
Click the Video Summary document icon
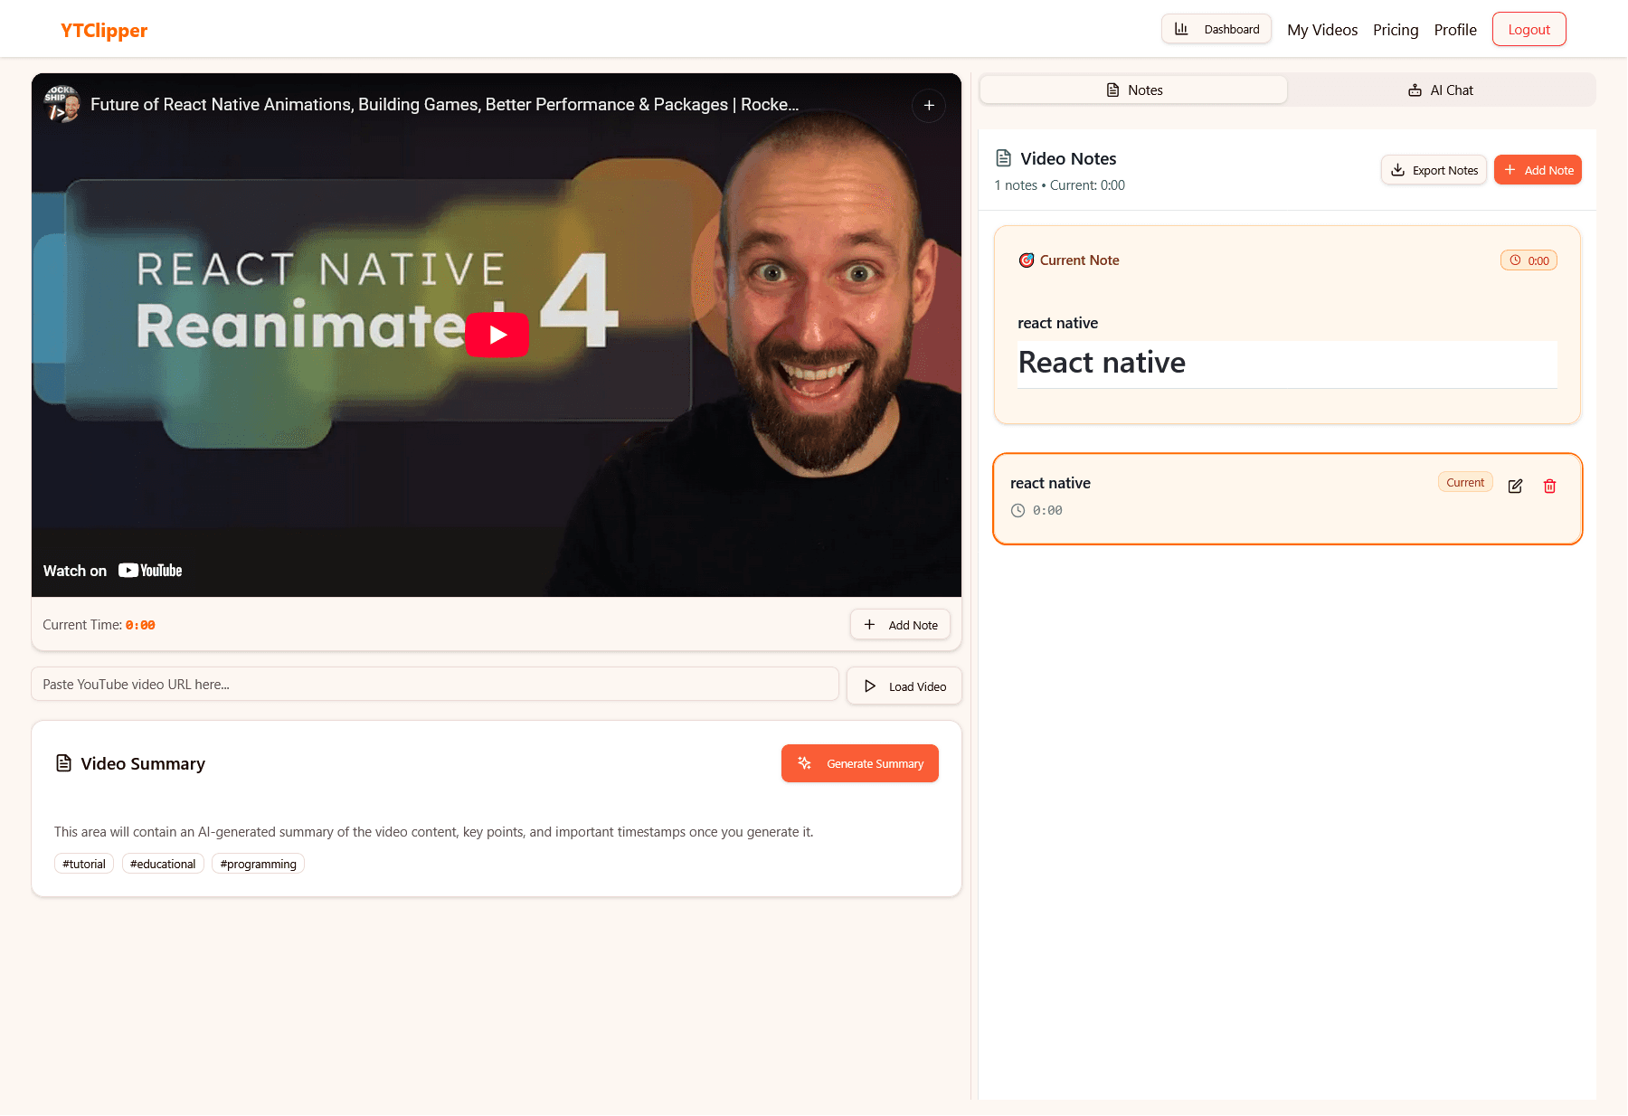[x=63, y=763]
